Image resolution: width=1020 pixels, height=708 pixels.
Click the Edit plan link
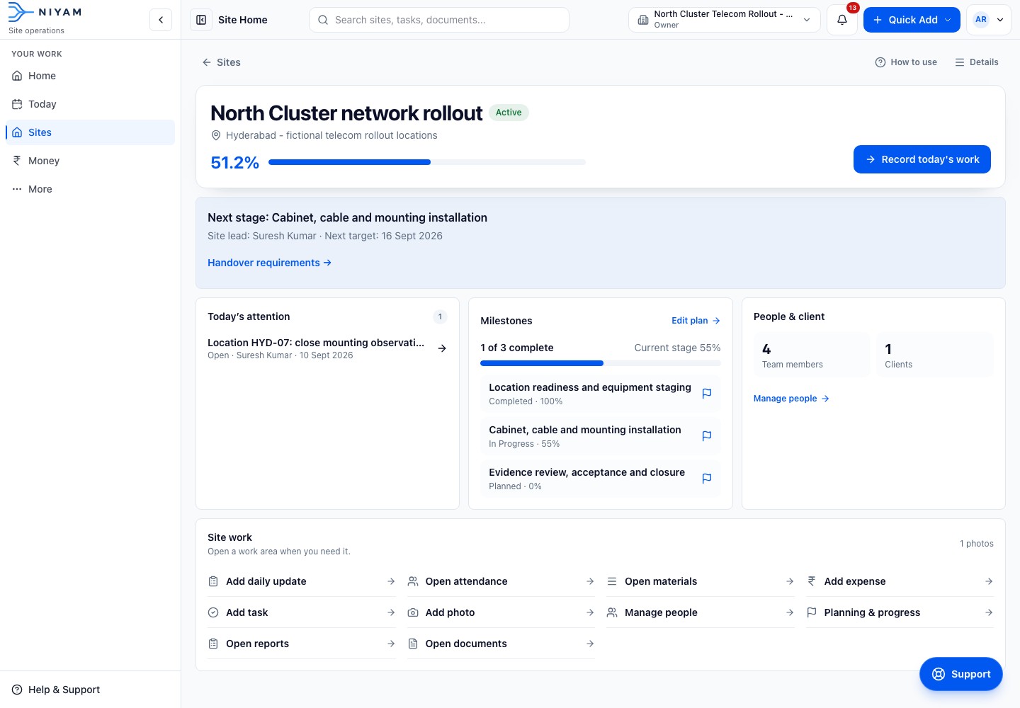click(696, 321)
